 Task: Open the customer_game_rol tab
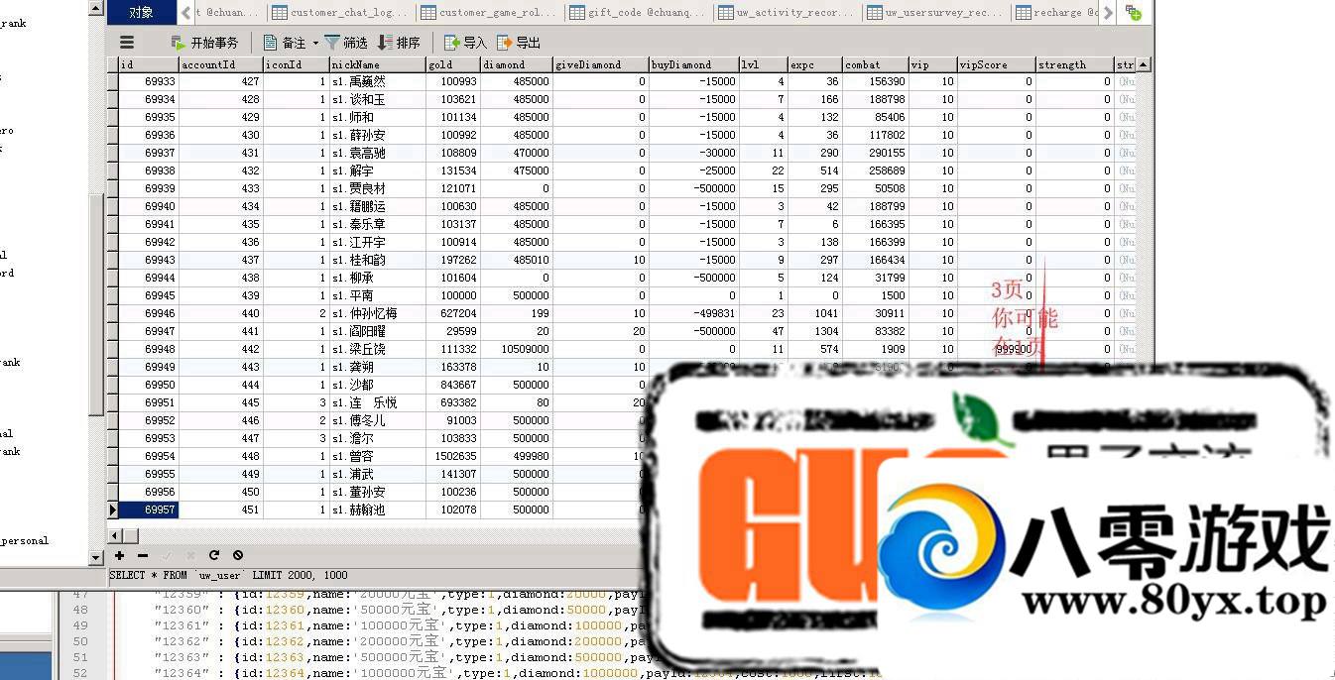point(491,13)
